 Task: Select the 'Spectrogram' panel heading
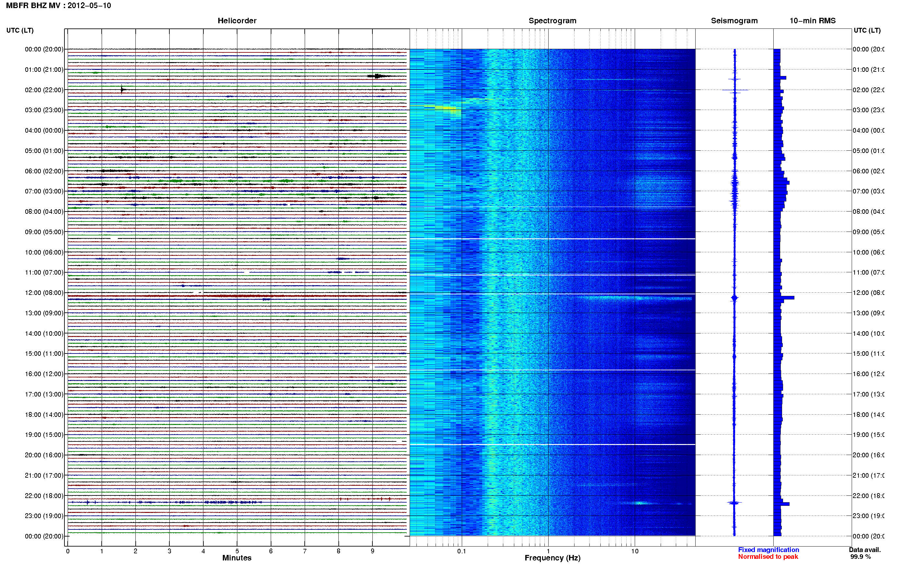pos(552,21)
